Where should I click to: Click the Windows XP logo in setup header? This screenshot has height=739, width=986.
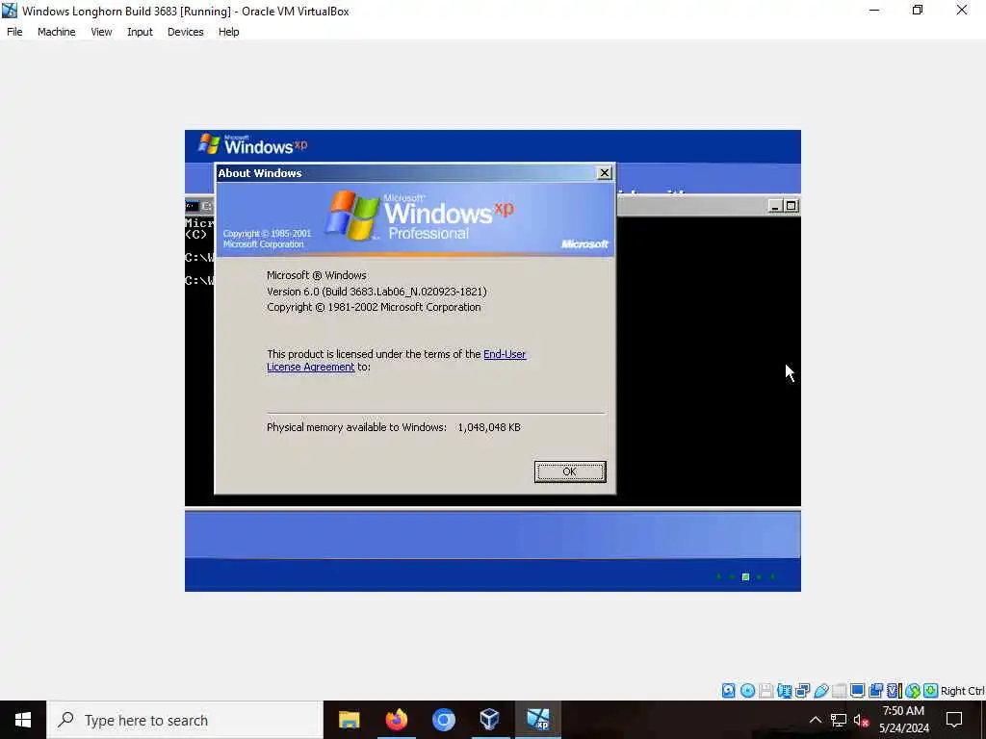pyautogui.click(x=253, y=145)
